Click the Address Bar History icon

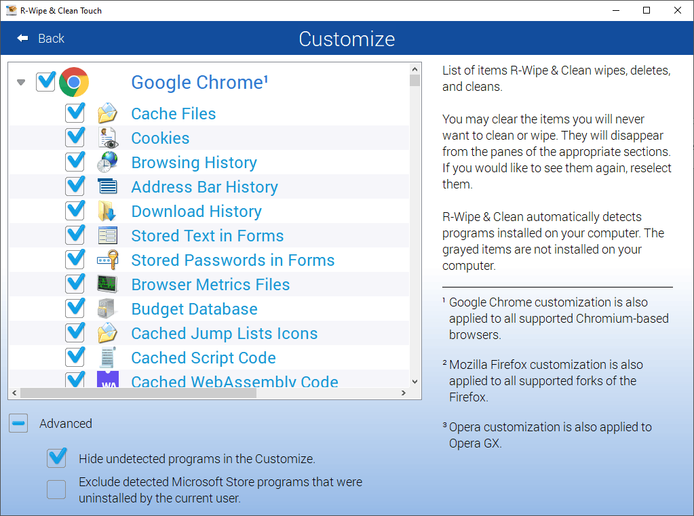click(108, 186)
